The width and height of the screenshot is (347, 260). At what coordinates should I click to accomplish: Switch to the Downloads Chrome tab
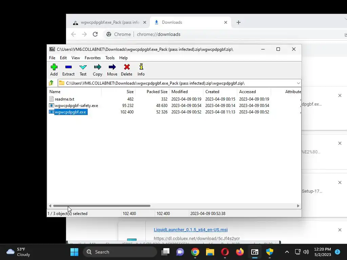(x=190, y=22)
